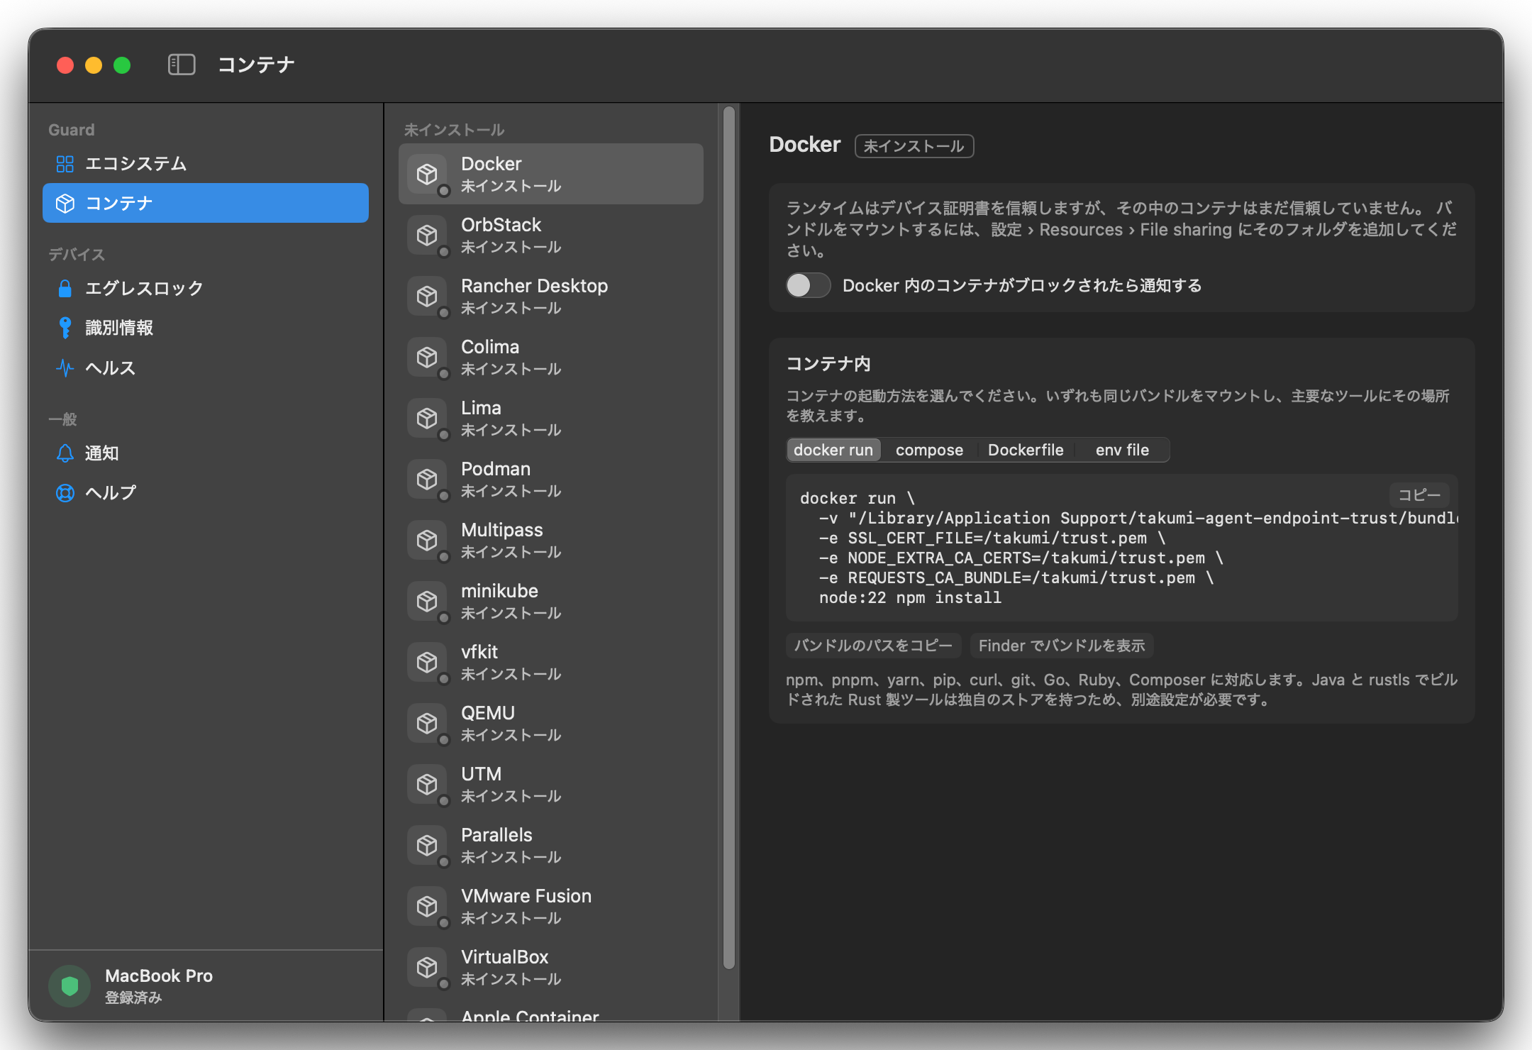The width and height of the screenshot is (1532, 1050).
Task: Select Colima in the list
Action: [551, 357]
